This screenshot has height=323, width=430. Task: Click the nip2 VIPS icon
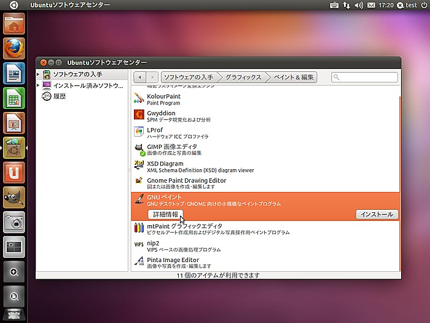(139, 244)
